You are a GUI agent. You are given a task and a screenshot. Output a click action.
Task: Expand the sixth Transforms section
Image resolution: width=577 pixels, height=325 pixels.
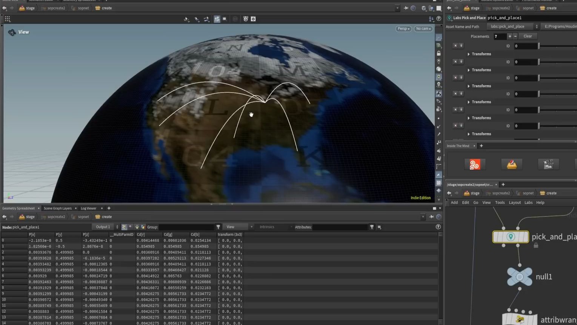click(x=469, y=134)
